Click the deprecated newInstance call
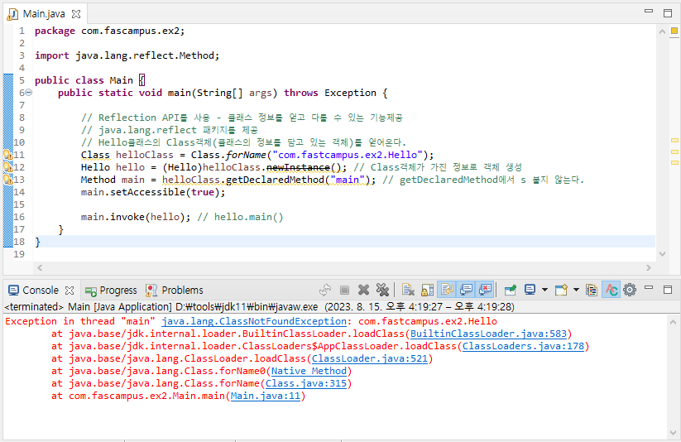This screenshot has height=442, width=681. click(298, 167)
